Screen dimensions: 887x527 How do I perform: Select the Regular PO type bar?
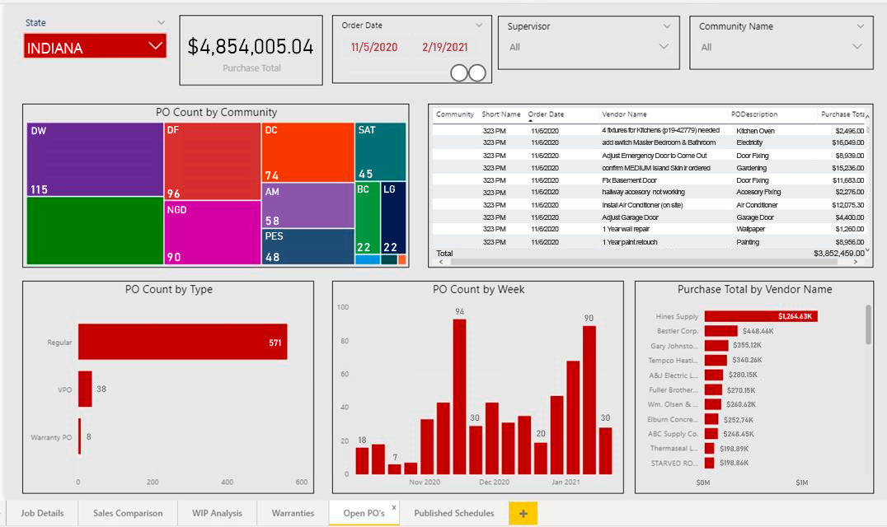click(x=183, y=342)
